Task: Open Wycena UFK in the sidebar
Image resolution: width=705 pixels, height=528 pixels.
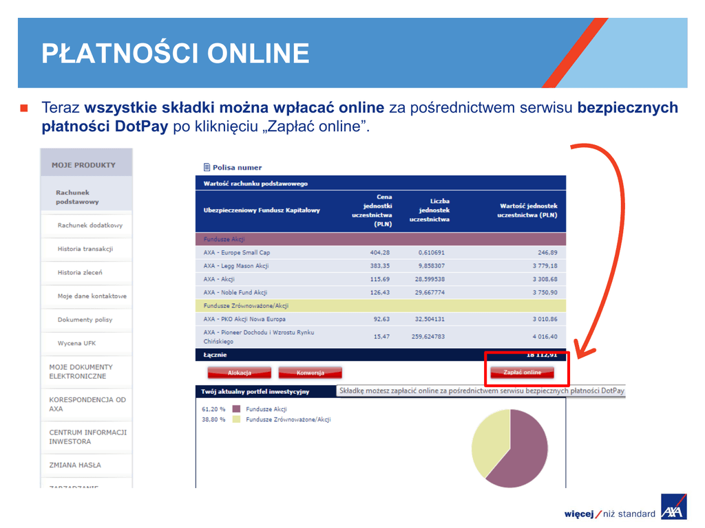Action: [x=76, y=343]
